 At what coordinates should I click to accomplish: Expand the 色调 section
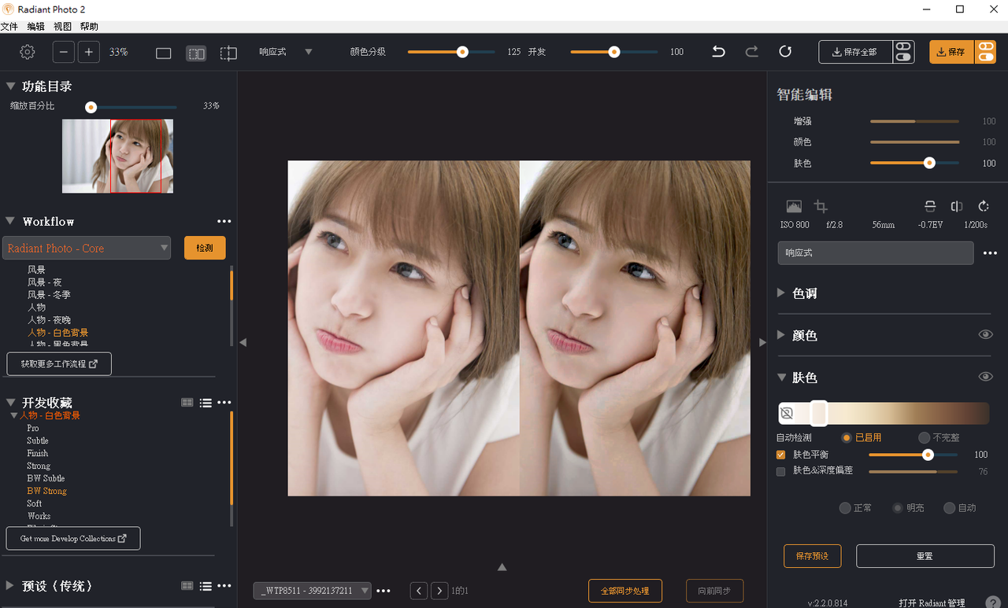[781, 293]
